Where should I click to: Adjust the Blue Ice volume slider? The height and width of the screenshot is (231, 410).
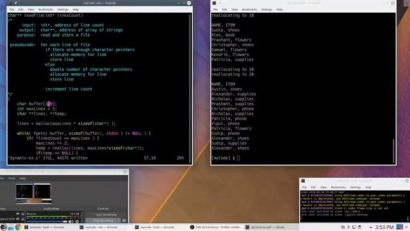point(47,221)
